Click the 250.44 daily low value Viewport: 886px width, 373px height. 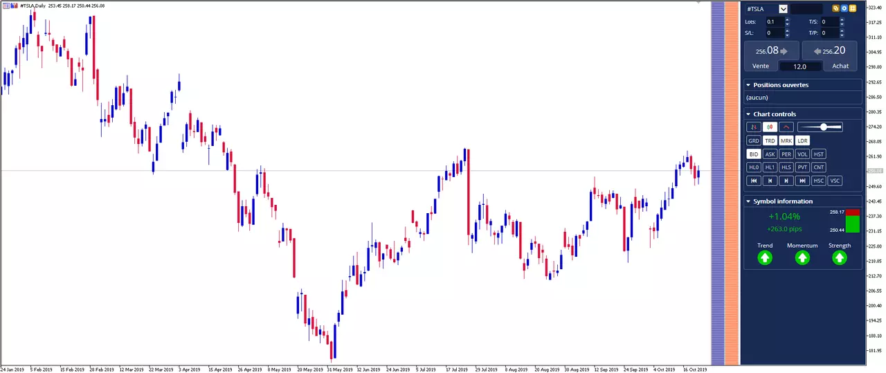837,230
